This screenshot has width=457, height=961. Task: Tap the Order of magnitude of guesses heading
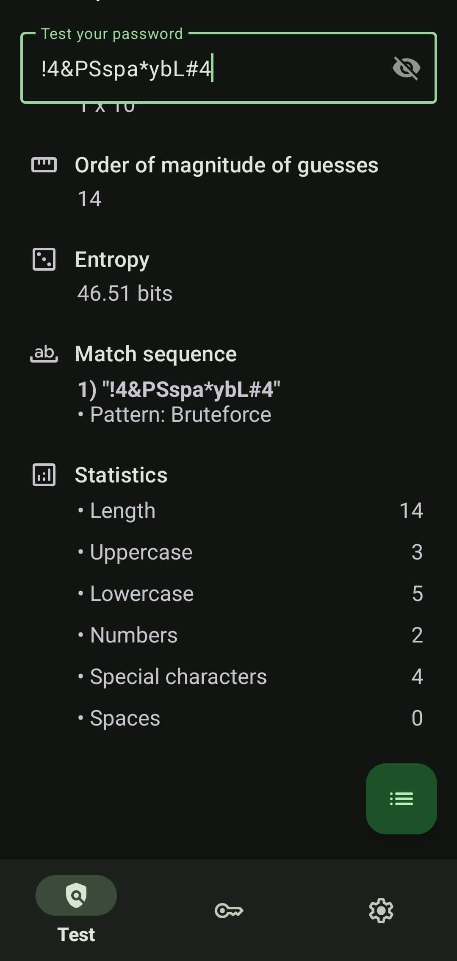coord(227,165)
